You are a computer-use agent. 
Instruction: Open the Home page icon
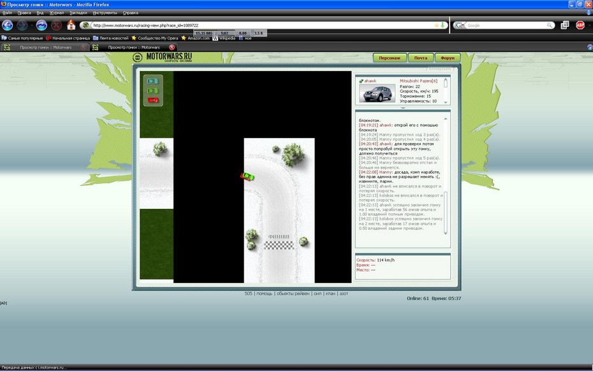(x=71, y=25)
